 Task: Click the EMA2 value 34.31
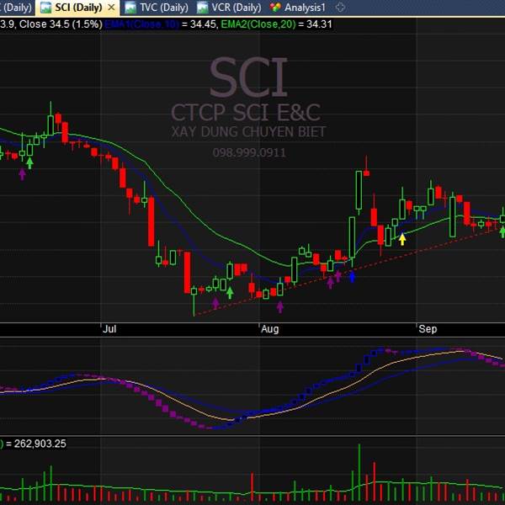[x=319, y=24]
